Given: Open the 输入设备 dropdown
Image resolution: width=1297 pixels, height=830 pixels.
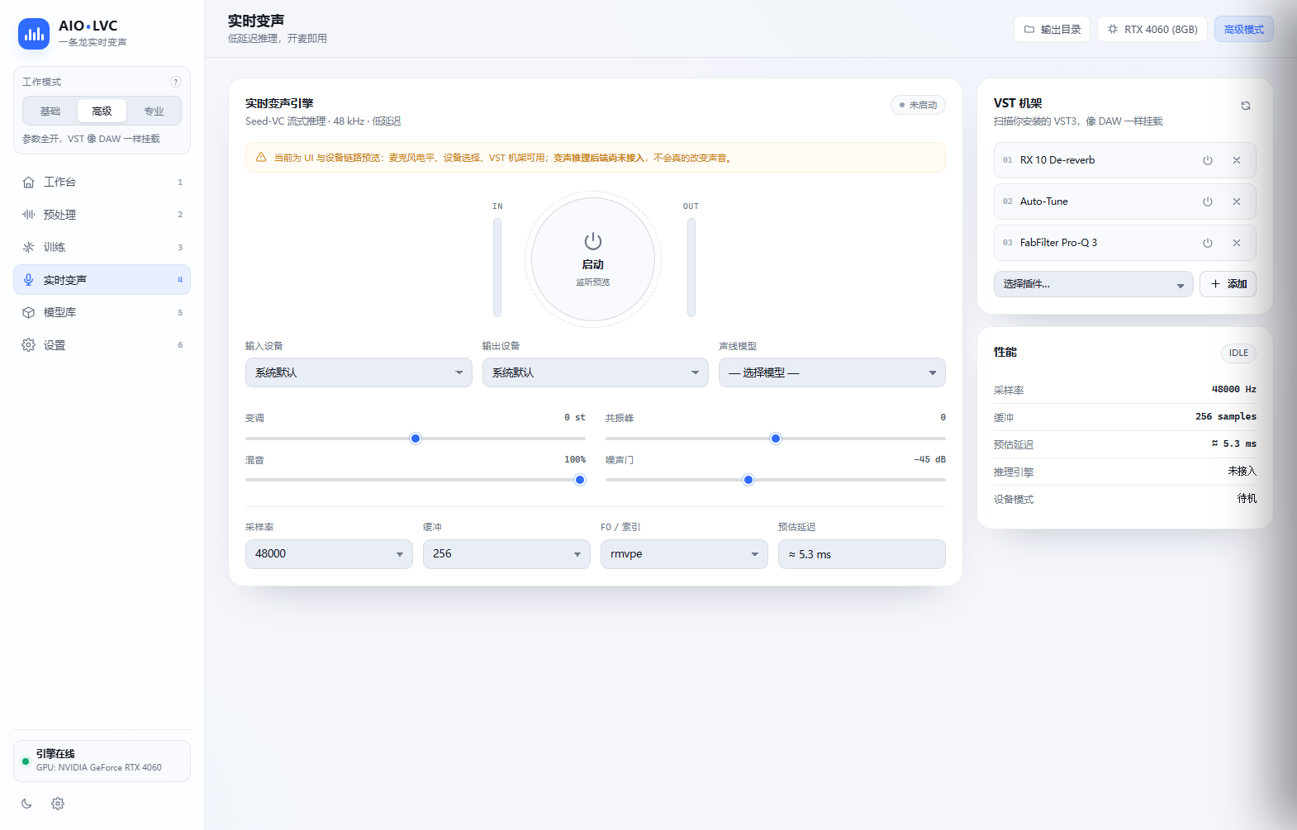Looking at the screenshot, I should 359,372.
